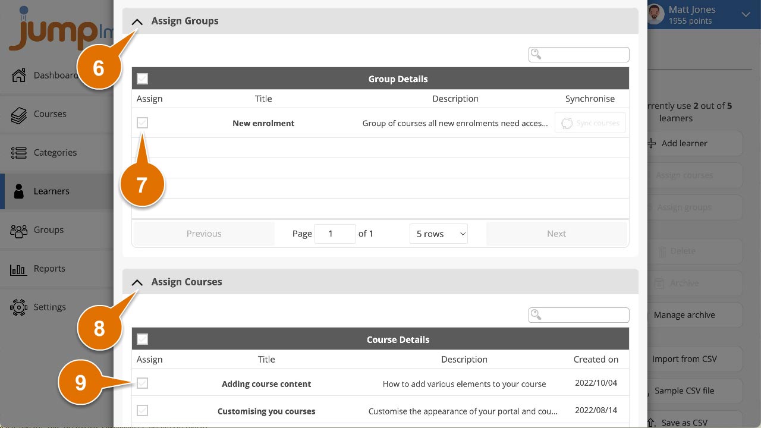Screen dimensions: 761x428
Task: Click the Settings gear icon
Action: tap(19, 307)
